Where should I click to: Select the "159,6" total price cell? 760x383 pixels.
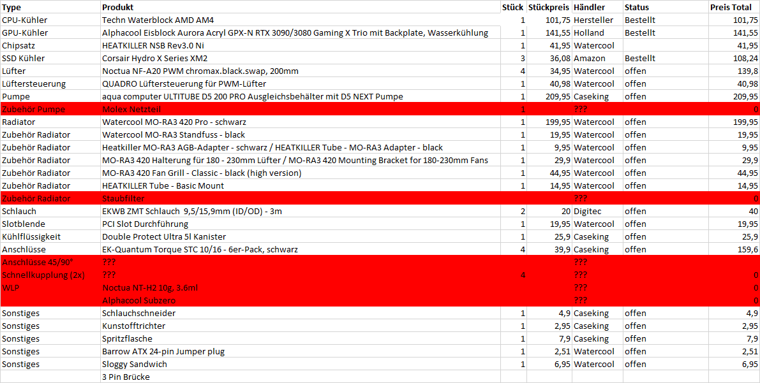[x=734, y=249]
